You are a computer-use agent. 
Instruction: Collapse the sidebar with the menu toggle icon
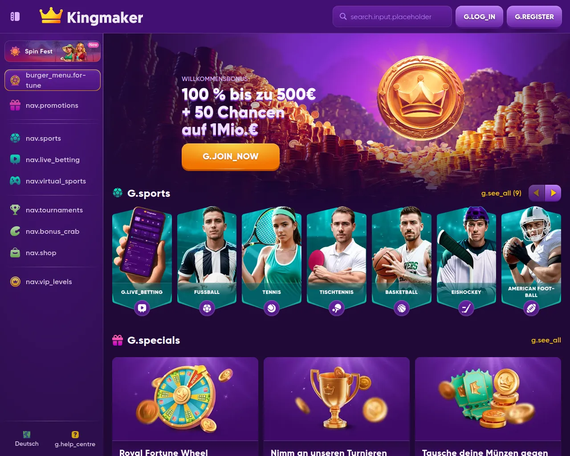coord(15,16)
